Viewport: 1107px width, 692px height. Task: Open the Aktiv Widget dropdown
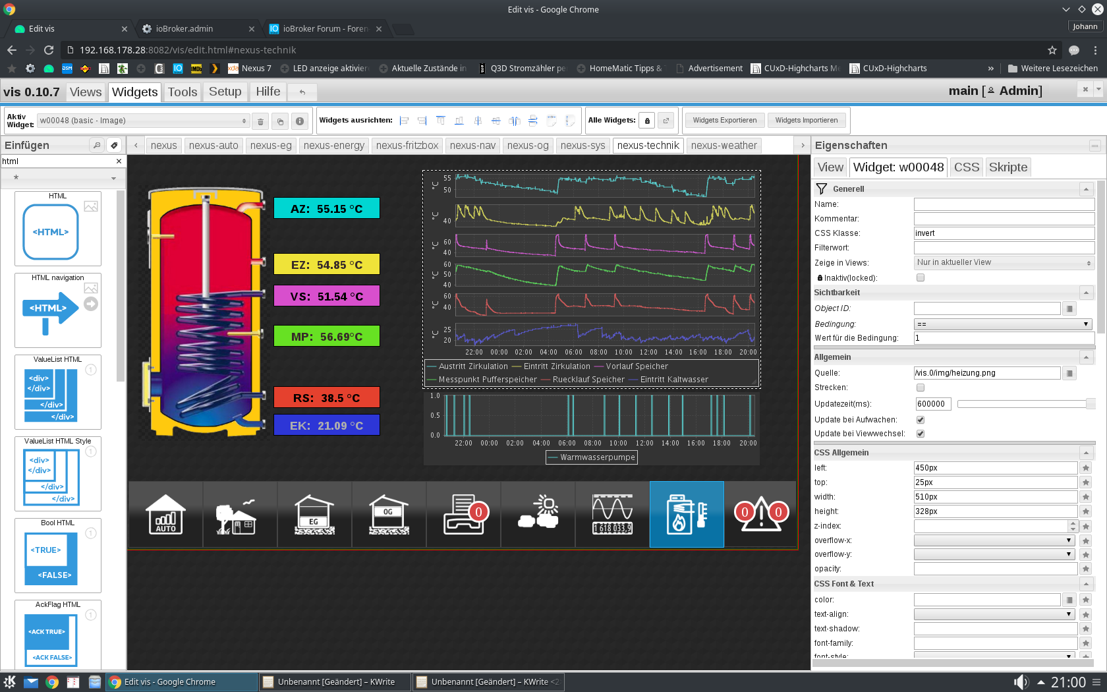(x=143, y=121)
